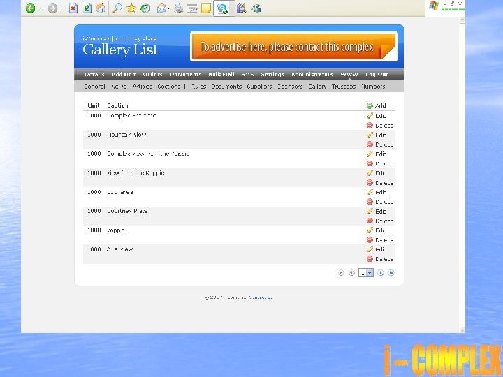Delete the Pool area entry
Viewport: 503px width, 377px height.
coord(380,202)
